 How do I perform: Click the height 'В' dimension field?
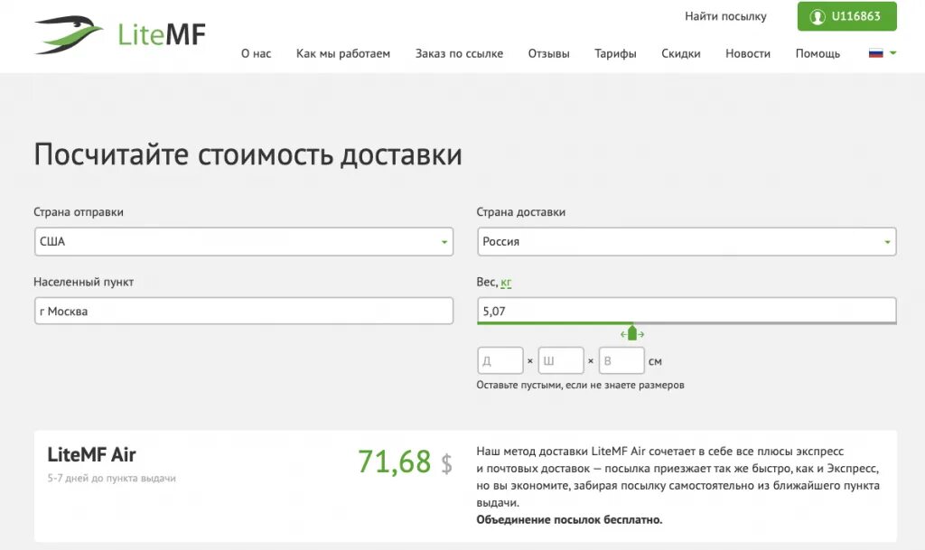621,360
